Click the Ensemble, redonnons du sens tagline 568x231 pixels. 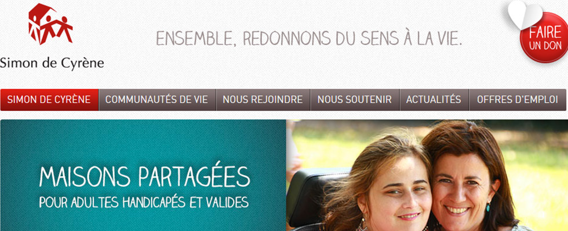click(309, 38)
